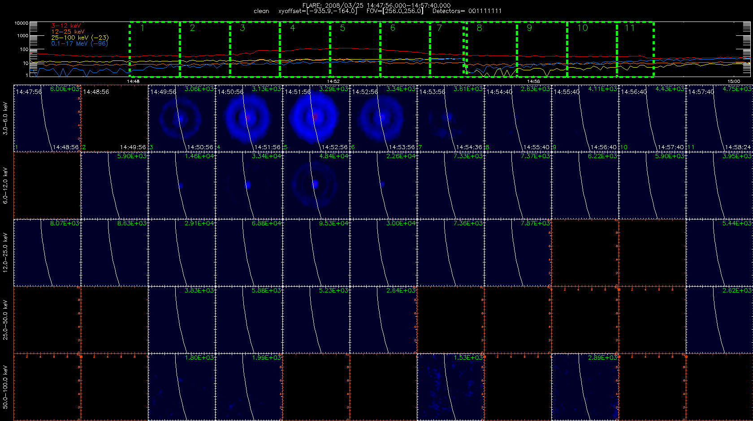Click the 2.64E+03 peak value label
The image size is (753, 421).
(x=401, y=290)
